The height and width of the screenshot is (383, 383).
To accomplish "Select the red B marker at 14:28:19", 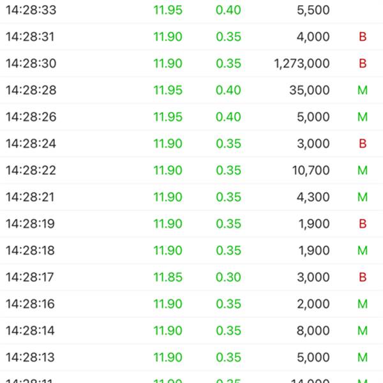I will click(x=363, y=224).
